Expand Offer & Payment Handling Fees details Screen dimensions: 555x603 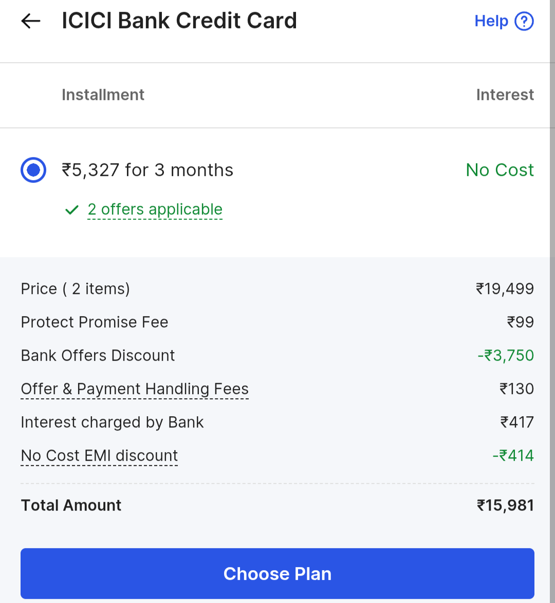[x=134, y=388]
